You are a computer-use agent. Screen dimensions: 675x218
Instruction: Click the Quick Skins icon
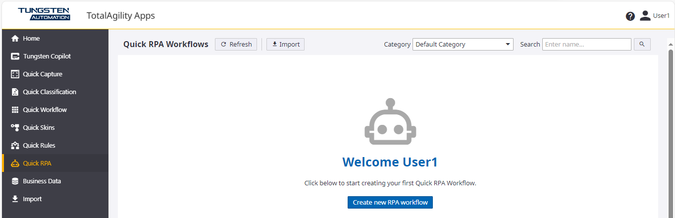coord(15,128)
